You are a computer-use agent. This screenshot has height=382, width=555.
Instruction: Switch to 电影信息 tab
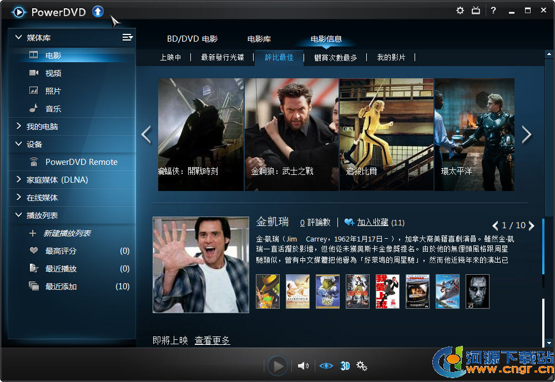point(326,39)
